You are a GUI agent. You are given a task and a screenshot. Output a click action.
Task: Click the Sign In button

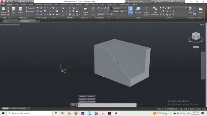tap(158, 2)
